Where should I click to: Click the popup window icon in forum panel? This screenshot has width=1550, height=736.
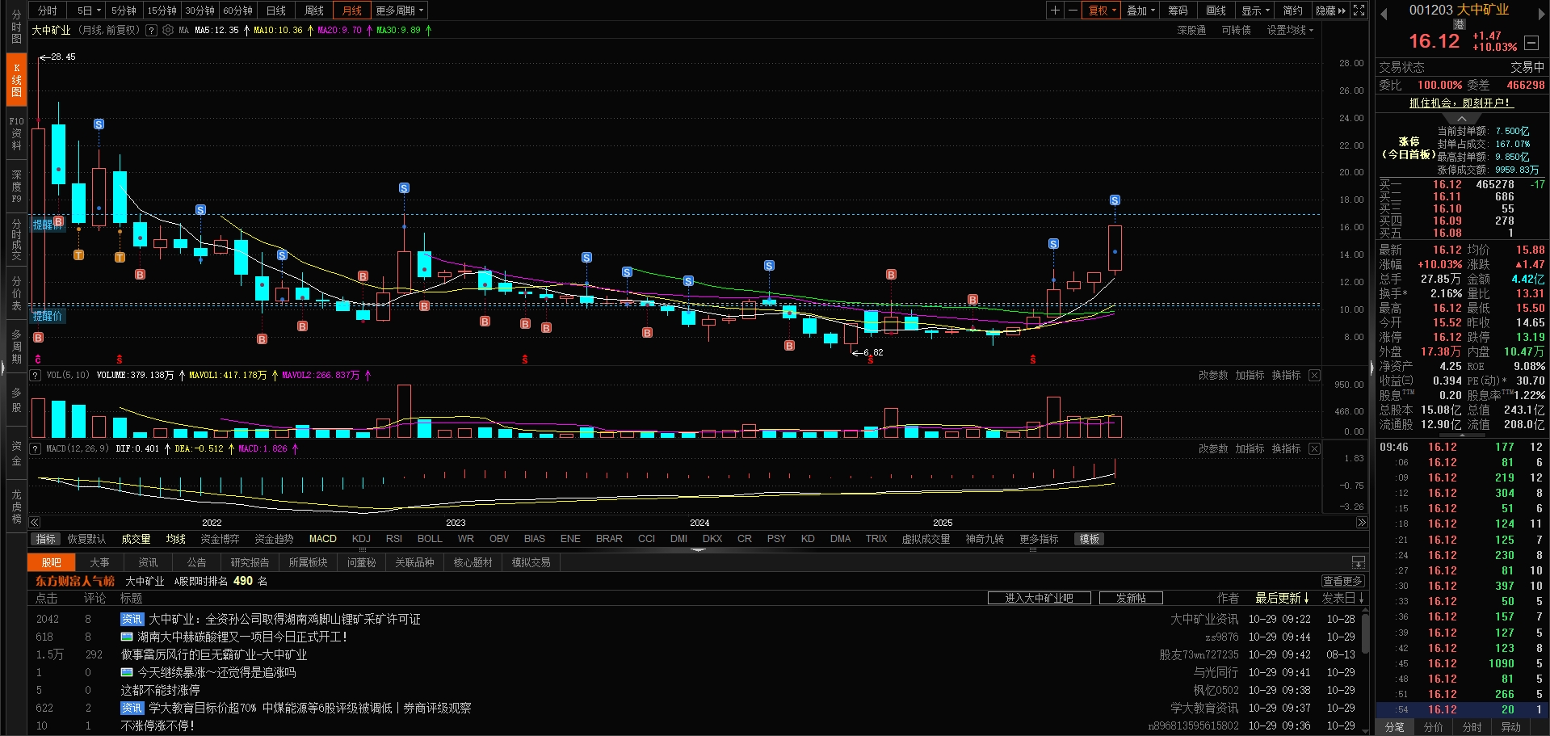[1359, 562]
